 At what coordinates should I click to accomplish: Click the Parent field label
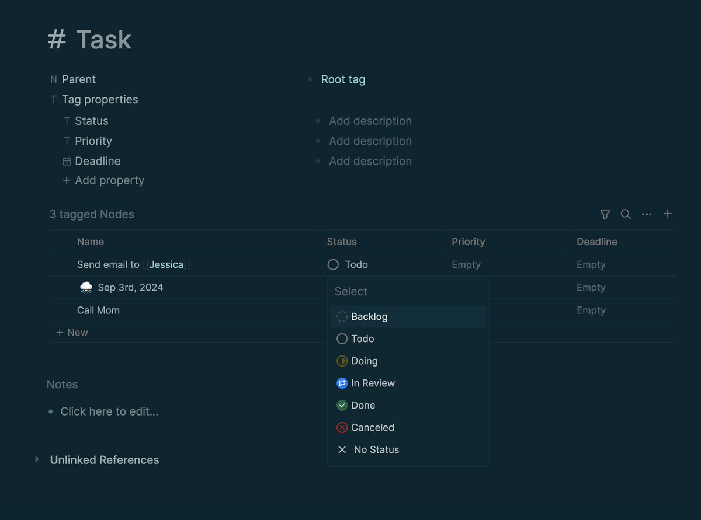[x=79, y=79]
